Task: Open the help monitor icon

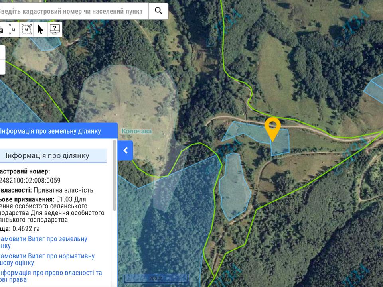Action: (55, 29)
